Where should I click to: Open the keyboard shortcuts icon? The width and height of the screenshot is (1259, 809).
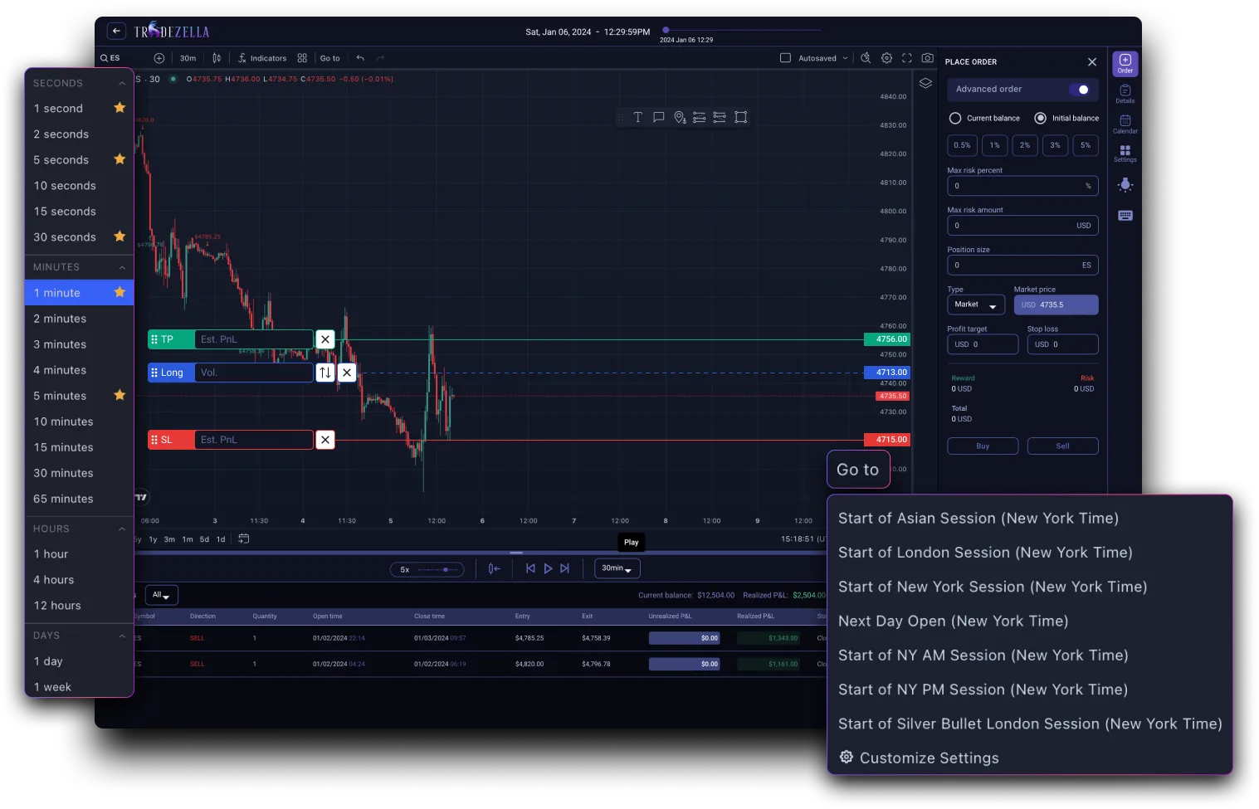click(x=1125, y=216)
